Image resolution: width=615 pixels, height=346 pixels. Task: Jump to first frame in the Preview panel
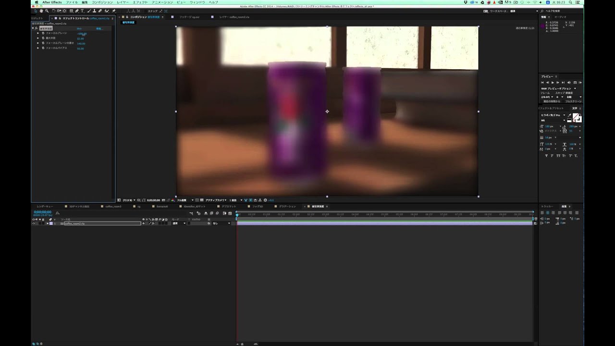542,83
